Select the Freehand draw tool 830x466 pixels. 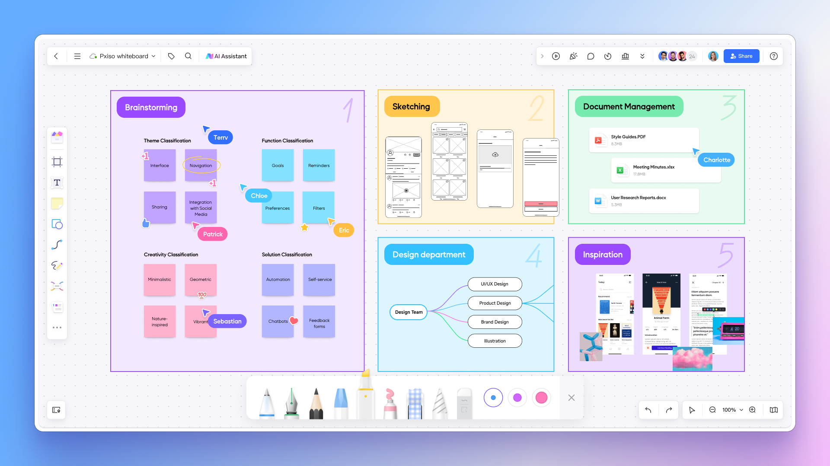(x=57, y=265)
